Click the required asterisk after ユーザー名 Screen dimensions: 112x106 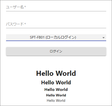point(25,7)
